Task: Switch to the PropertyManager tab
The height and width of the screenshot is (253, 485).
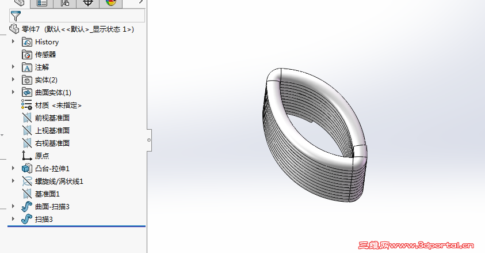Action: [x=42, y=3]
